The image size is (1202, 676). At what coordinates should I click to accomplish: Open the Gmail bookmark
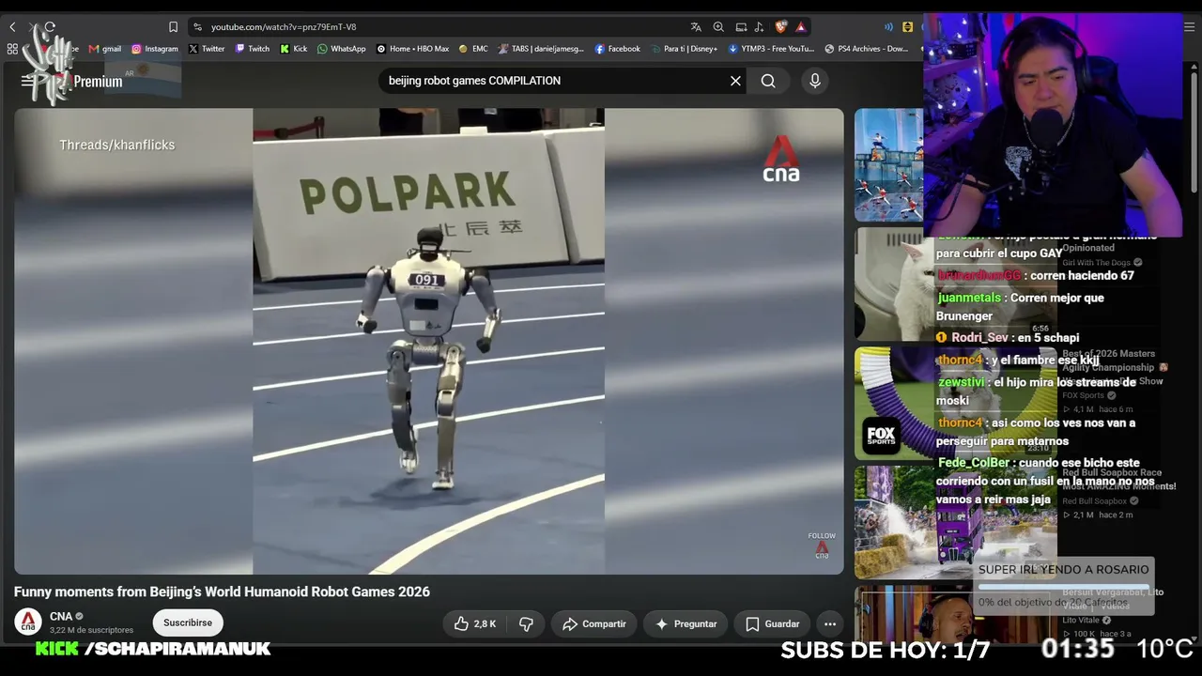pos(105,49)
